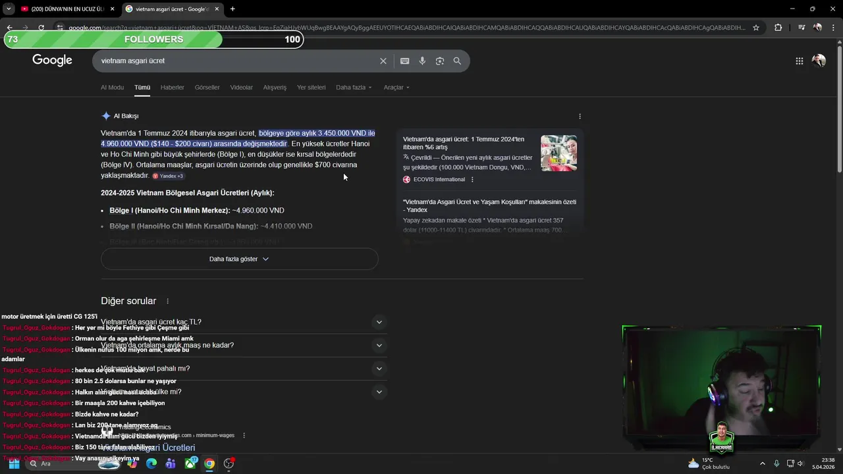Click the magnifier search button
Screen dimensions: 843x474
point(457,61)
